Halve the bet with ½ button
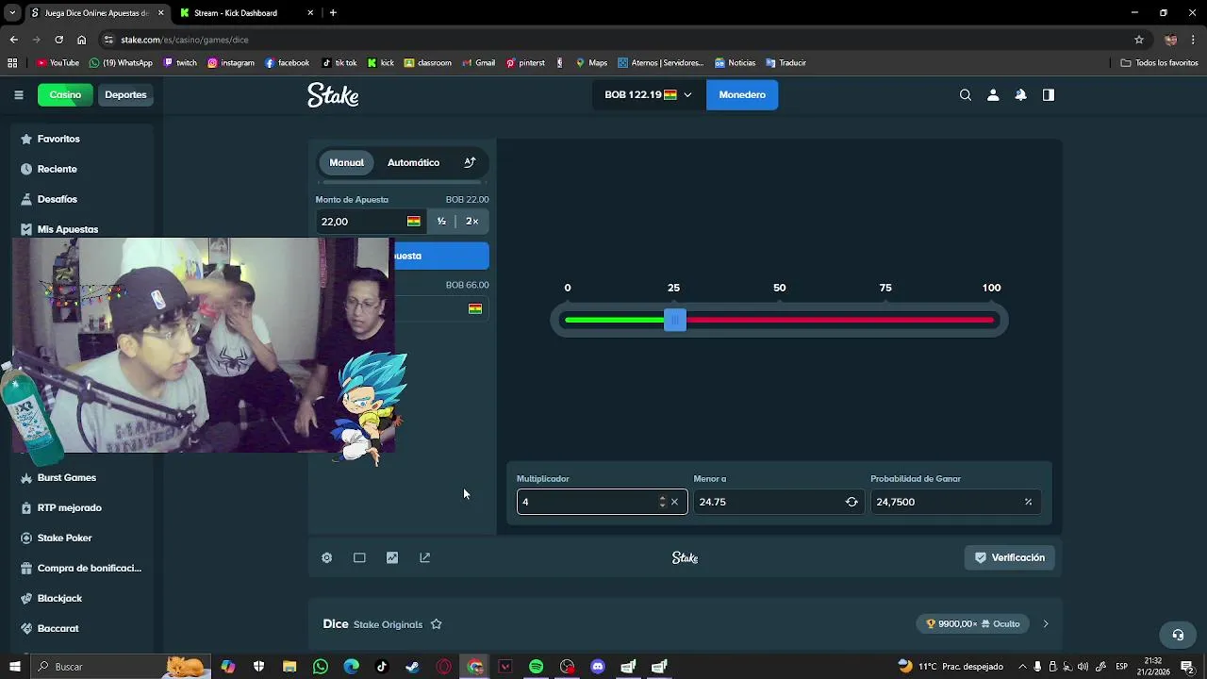Viewport: 1207px width, 679px height. pyautogui.click(x=441, y=222)
